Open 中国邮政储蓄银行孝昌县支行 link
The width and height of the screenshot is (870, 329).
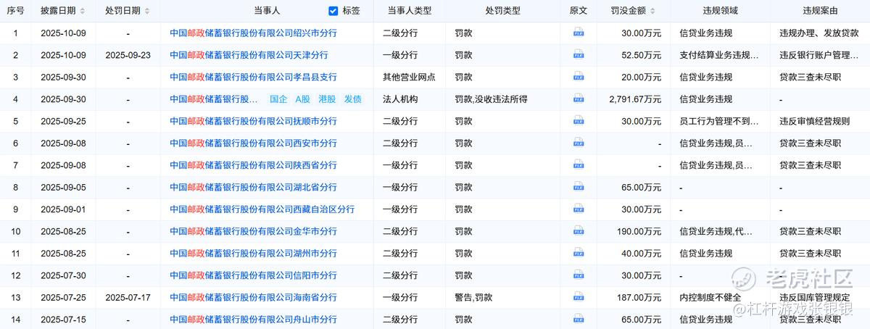tap(253, 77)
